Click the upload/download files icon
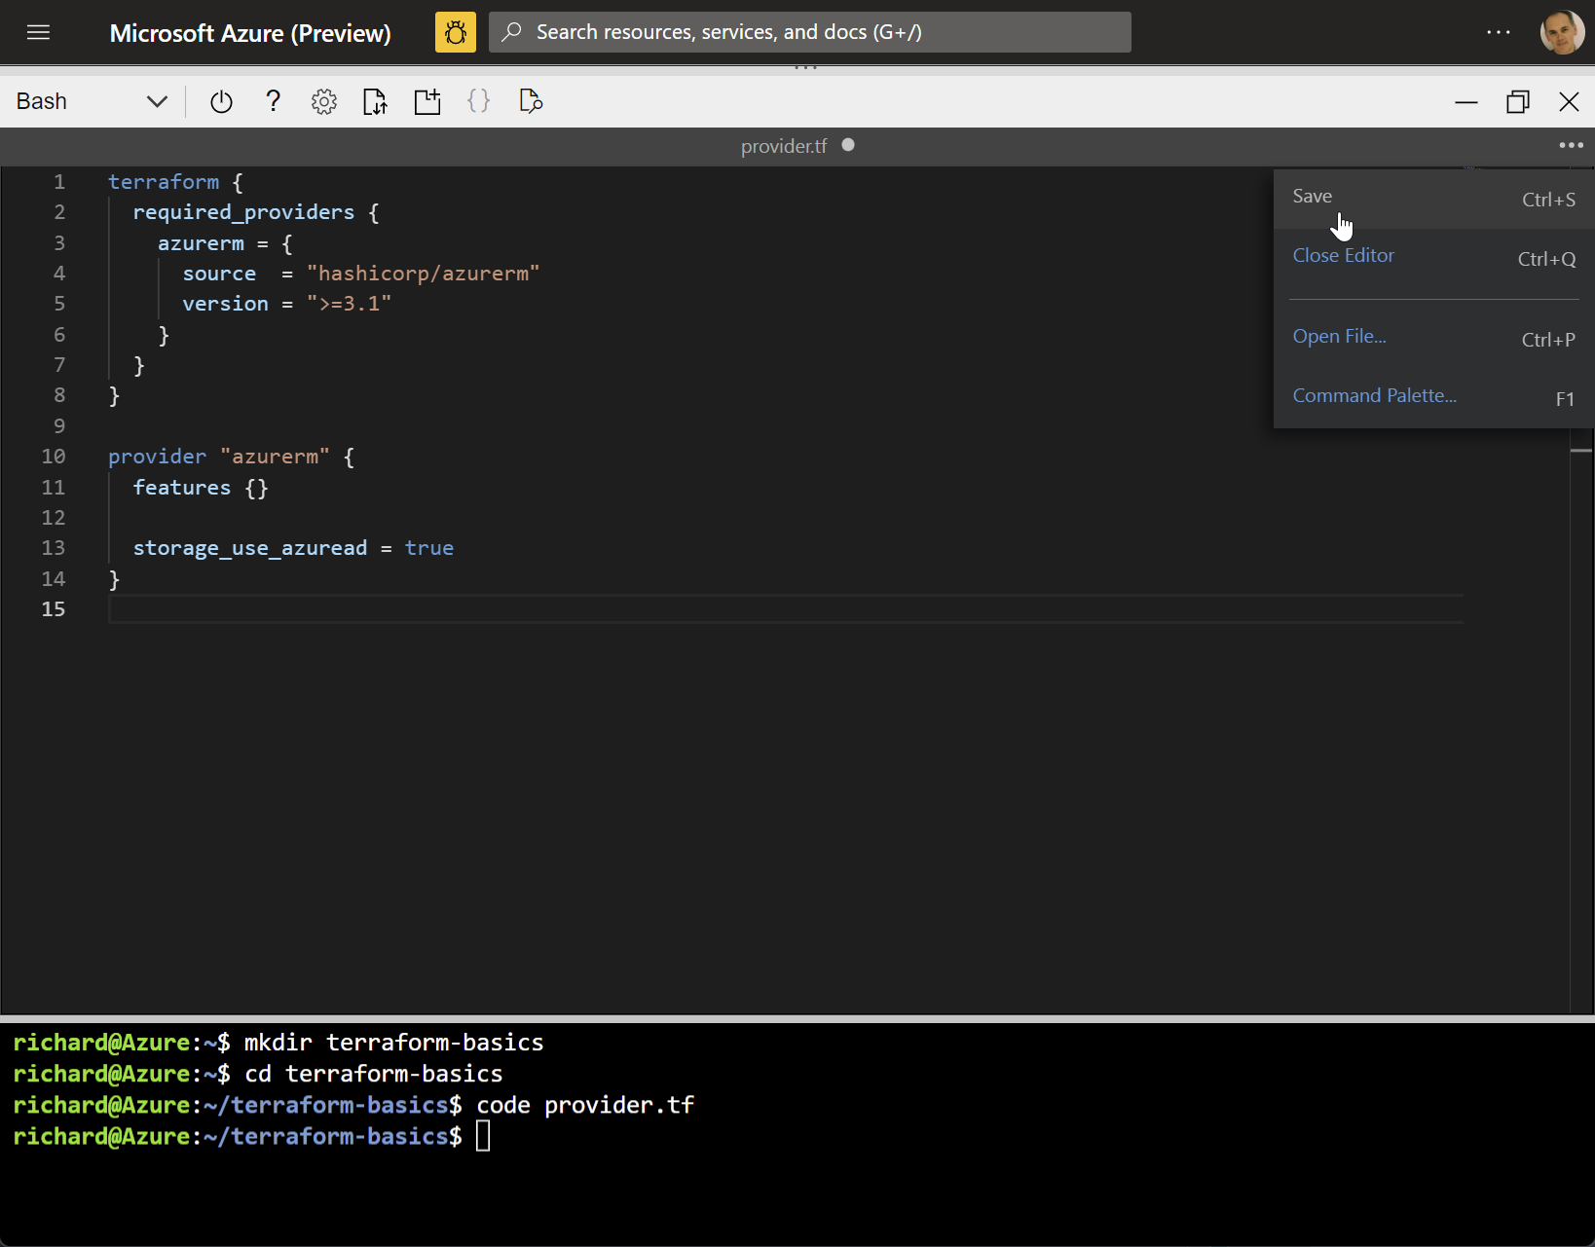The height and width of the screenshot is (1247, 1595). tap(375, 101)
